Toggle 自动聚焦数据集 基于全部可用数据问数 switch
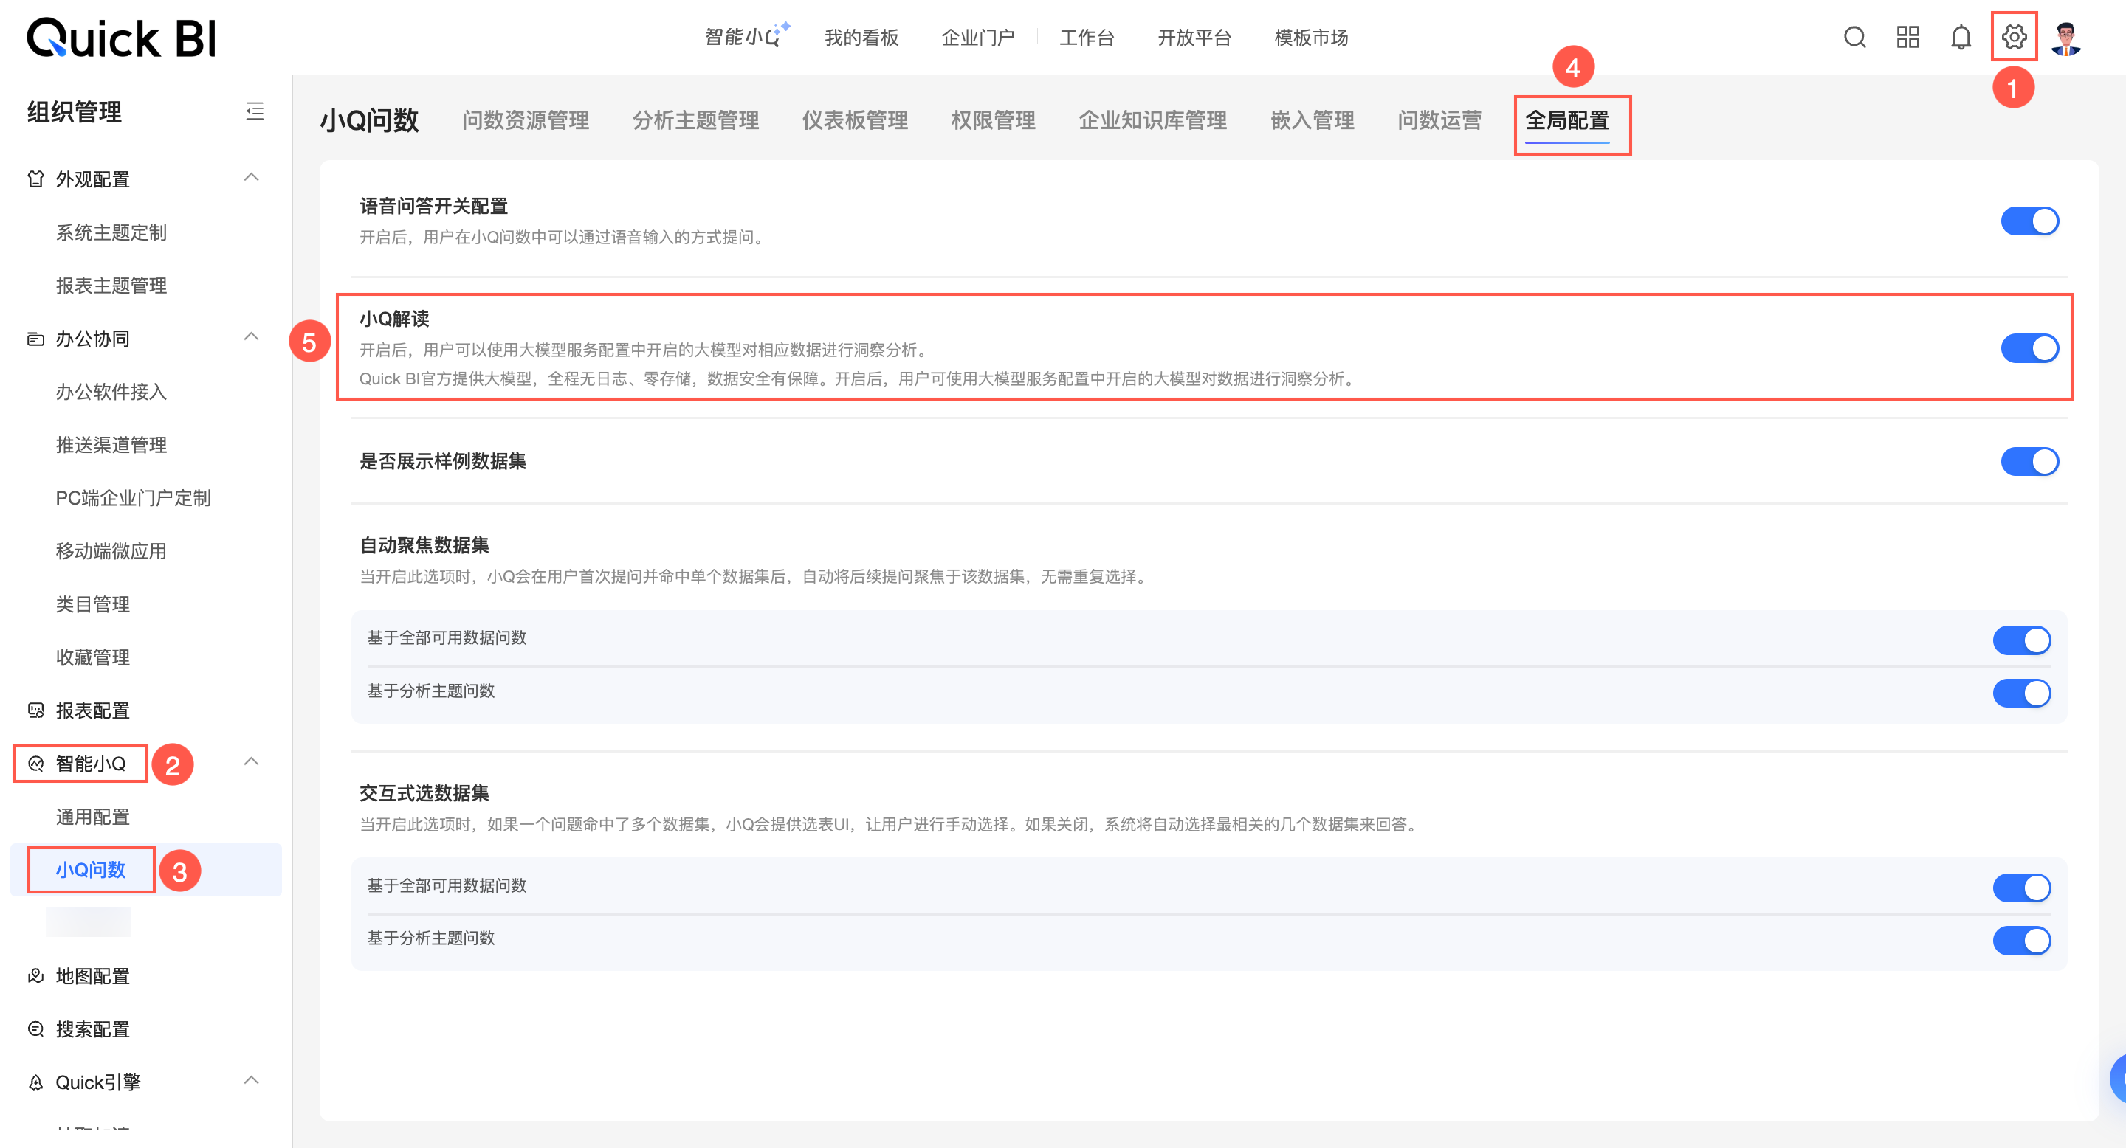This screenshot has width=2126, height=1148. (x=2021, y=640)
